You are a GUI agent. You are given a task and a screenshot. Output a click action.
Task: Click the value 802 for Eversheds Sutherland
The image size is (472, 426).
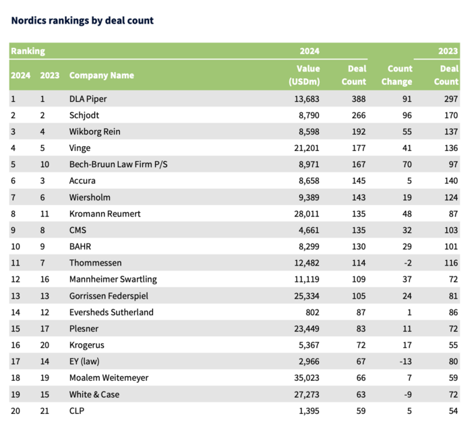pyautogui.click(x=312, y=312)
